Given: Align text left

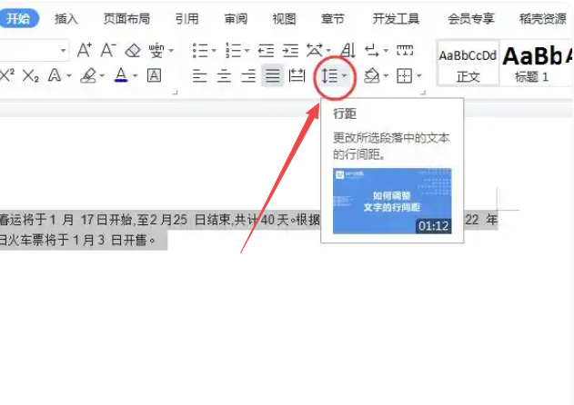Looking at the screenshot, I should (x=200, y=75).
